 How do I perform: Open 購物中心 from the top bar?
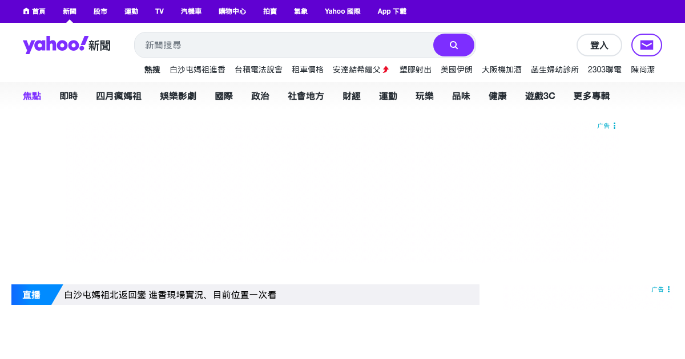pyautogui.click(x=232, y=11)
